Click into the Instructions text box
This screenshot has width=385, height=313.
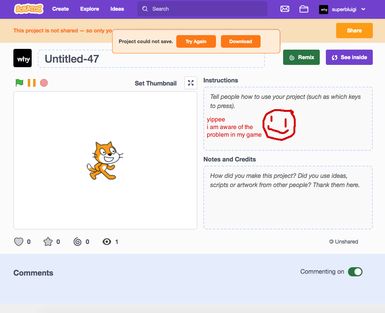pyautogui.click(x=288, y=119)
